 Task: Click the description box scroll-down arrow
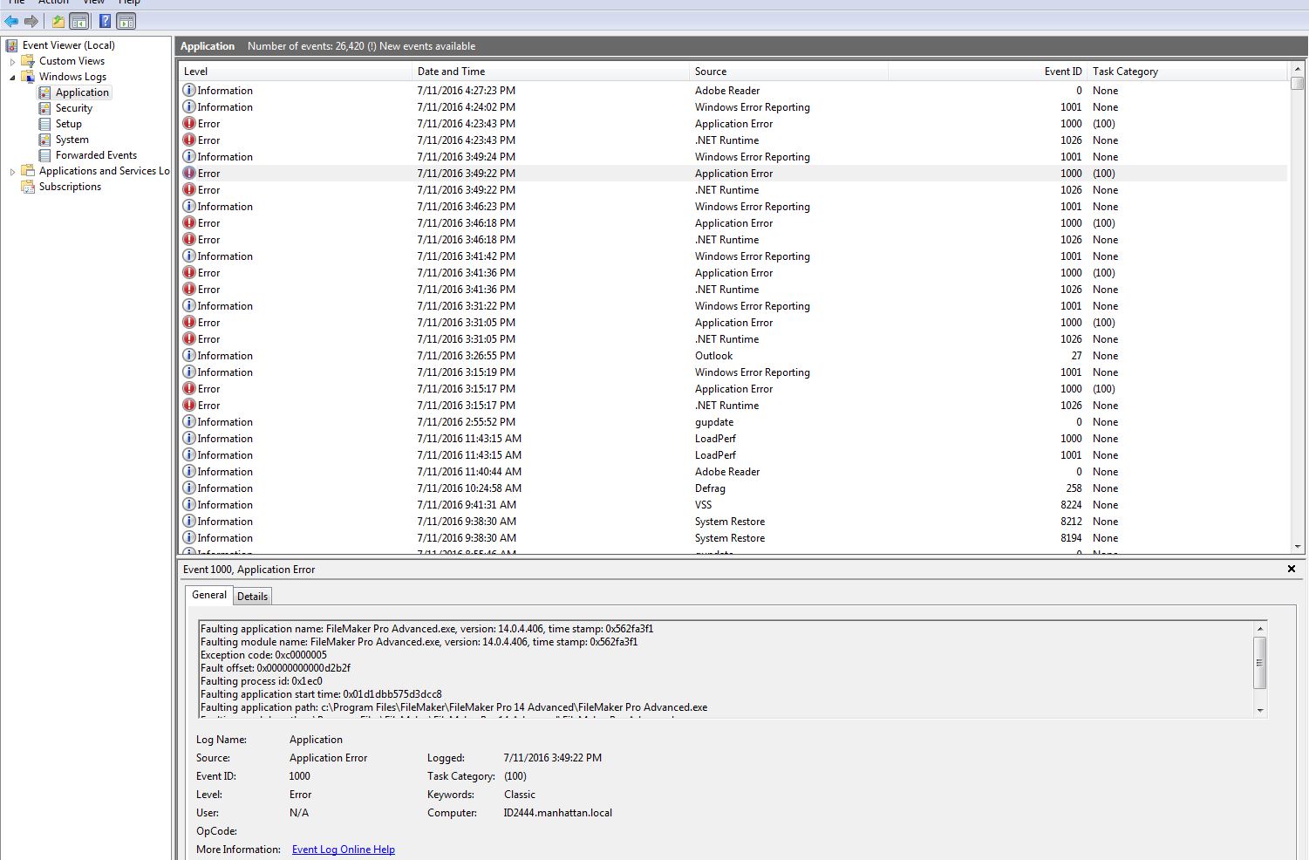[1260, 711]
